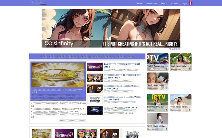Open the IPTV 'Watch Everything' ad card
Screen dimensions: 222x138
(x=158, y=62)
